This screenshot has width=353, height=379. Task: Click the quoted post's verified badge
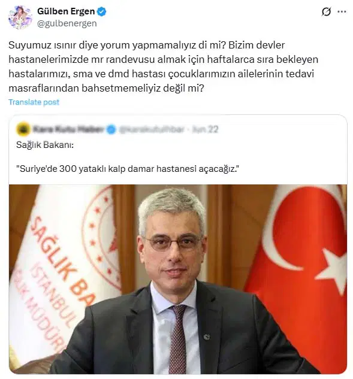(x=111, y=129)
